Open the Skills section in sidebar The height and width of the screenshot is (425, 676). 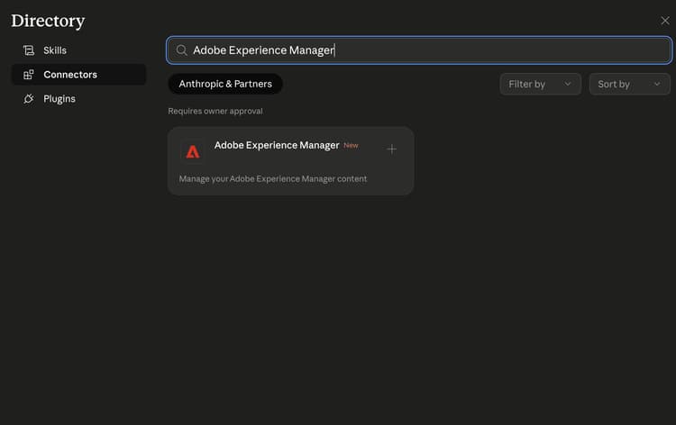click(78, 50)
